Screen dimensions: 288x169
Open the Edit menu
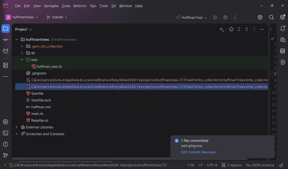pyautogui.click(x=27, y=6)
